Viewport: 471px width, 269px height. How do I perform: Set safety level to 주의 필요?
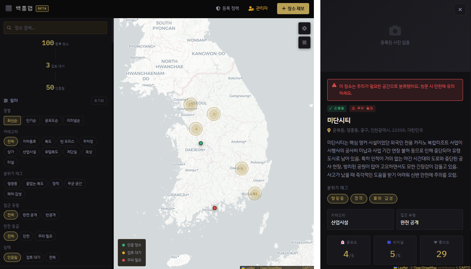45,236
